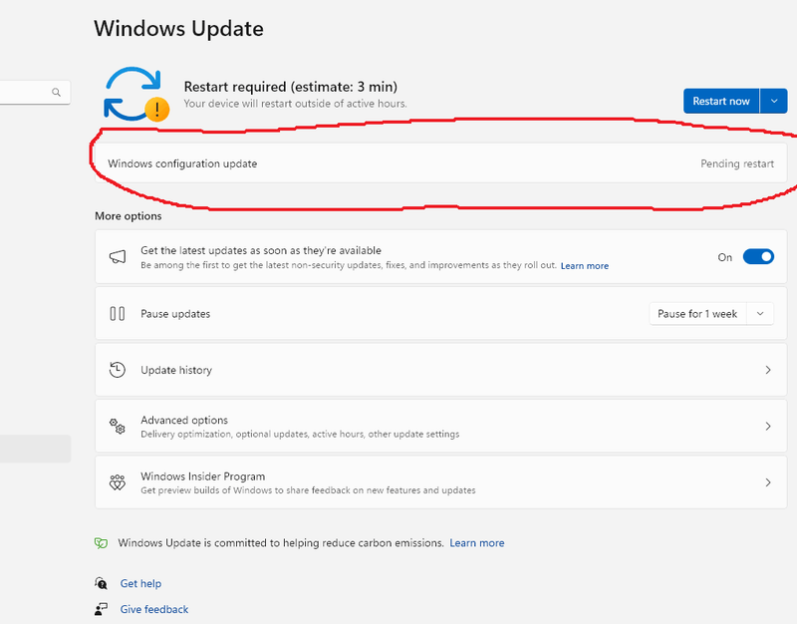The width and height of the screenshot is (797, 624).
Task: Click the Windows Insider Program hearts icon
Action: click(118, 482)
